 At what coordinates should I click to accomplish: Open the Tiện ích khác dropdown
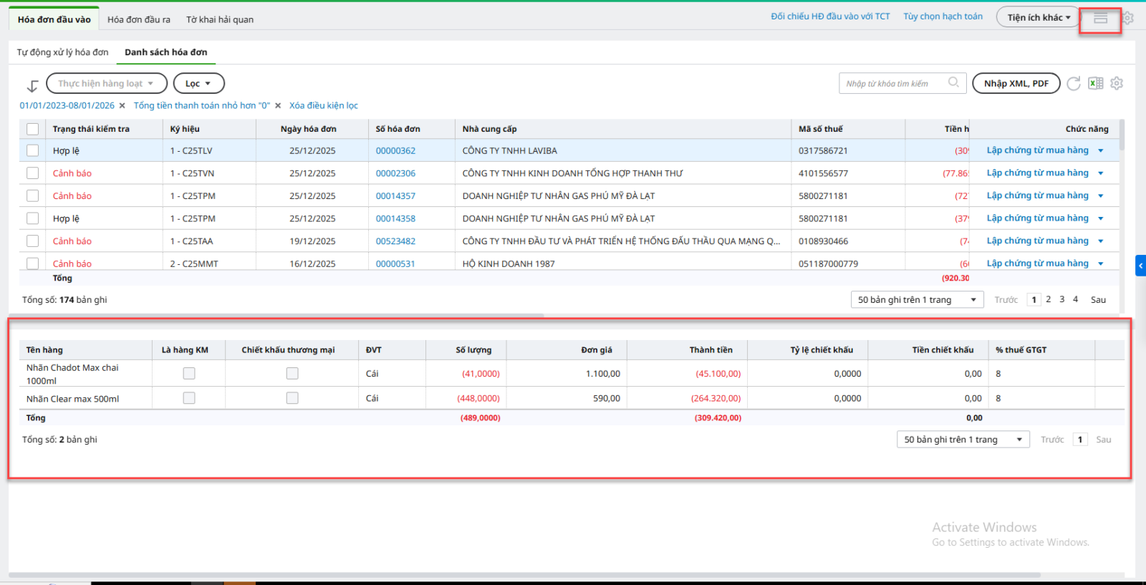click(1038, 17)
